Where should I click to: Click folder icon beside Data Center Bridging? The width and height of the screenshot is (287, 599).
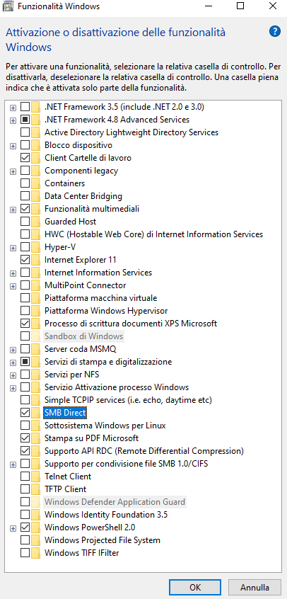point(36,196)
